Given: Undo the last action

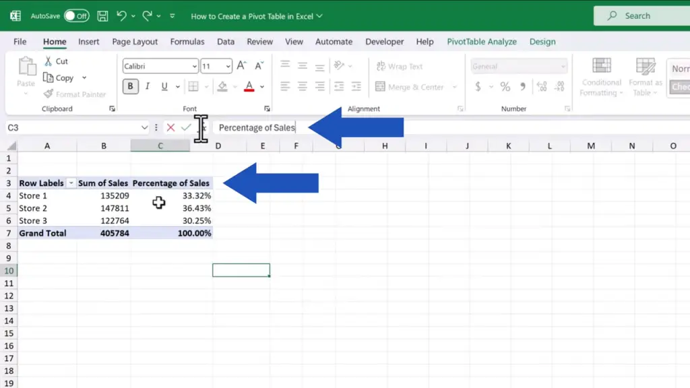Looking at the screenshot, I should coord(121,16).
